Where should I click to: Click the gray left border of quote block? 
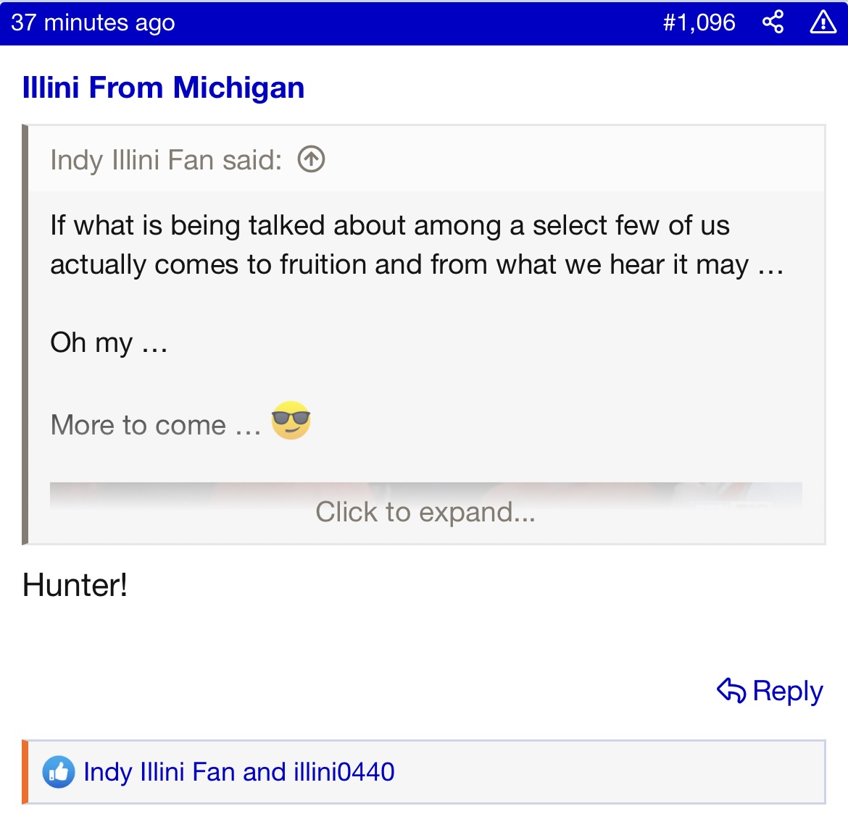(25, 333)
